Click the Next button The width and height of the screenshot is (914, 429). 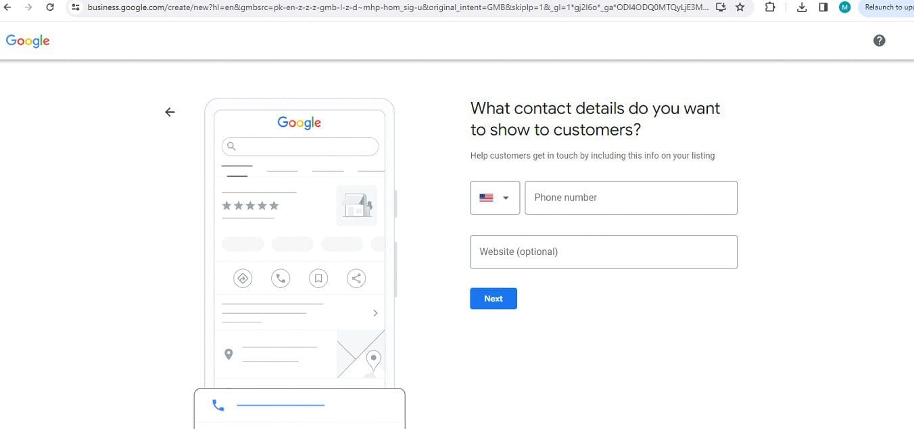coord(493,298)
